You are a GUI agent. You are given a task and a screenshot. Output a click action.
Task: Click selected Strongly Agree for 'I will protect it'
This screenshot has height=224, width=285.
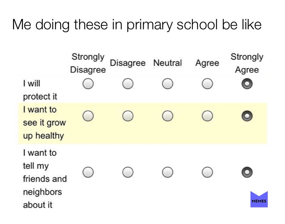click(x=247, y=83)
